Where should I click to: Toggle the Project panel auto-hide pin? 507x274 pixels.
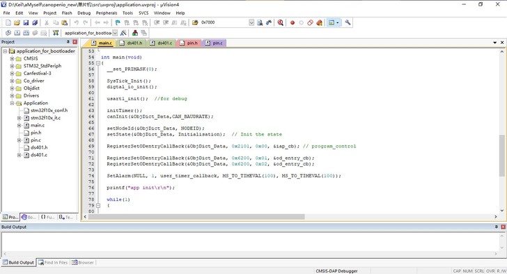pyautogui.click(x=68, y=42)
